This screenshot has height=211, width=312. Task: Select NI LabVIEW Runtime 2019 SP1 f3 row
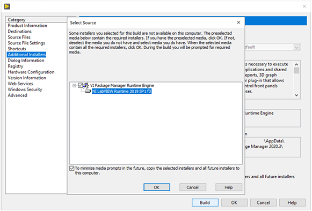[121, 91]
